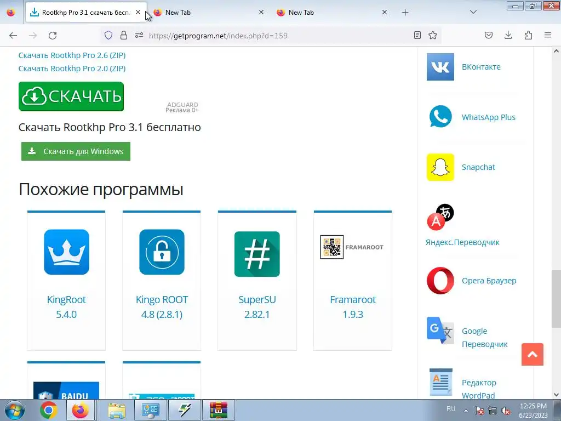Open ВКонтакте sidebar link
This screenshot has width=561, height=421.
[x=481, y=67]
